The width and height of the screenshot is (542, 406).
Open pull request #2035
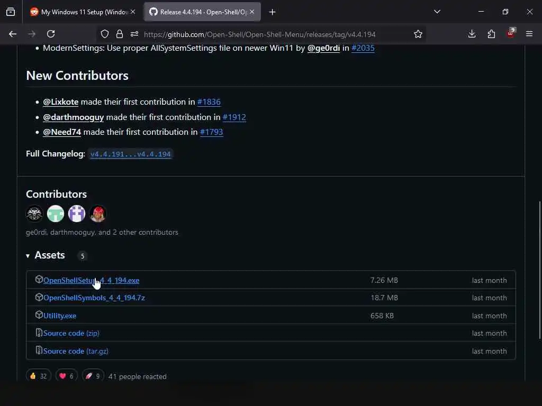[363, 48]
